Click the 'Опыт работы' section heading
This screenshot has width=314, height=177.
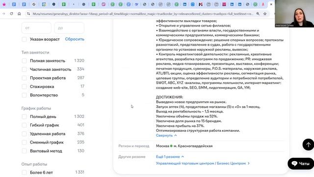point(34,164)
